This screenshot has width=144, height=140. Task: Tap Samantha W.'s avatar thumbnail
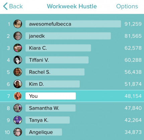[18, 108]
